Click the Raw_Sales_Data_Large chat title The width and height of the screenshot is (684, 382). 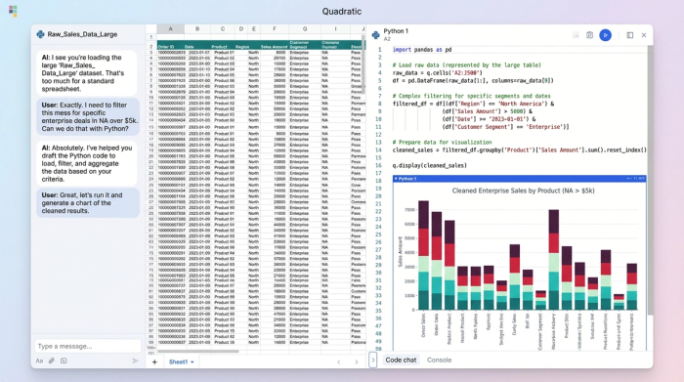click(82, 34)
